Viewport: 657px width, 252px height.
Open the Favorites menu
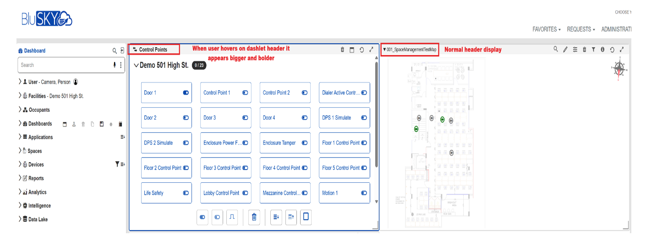tap(546, 29)
